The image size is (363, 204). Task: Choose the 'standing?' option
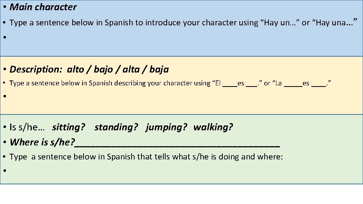tap(116, 127)
